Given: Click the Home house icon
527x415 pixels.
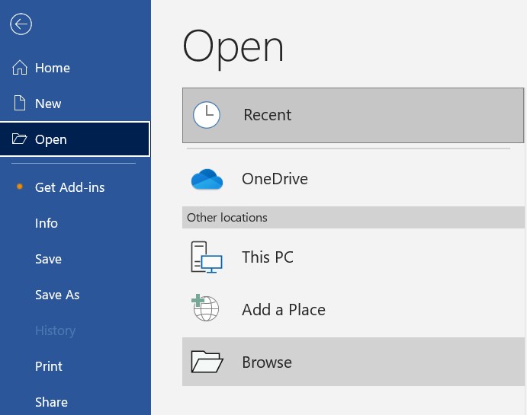Looking at the screenshot, I should (21, 68).
